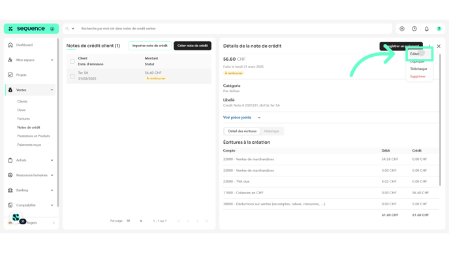The image size is (449, 253).
Task: Switch to Détail des écritures tab
Action: click(x=242, y=131)
